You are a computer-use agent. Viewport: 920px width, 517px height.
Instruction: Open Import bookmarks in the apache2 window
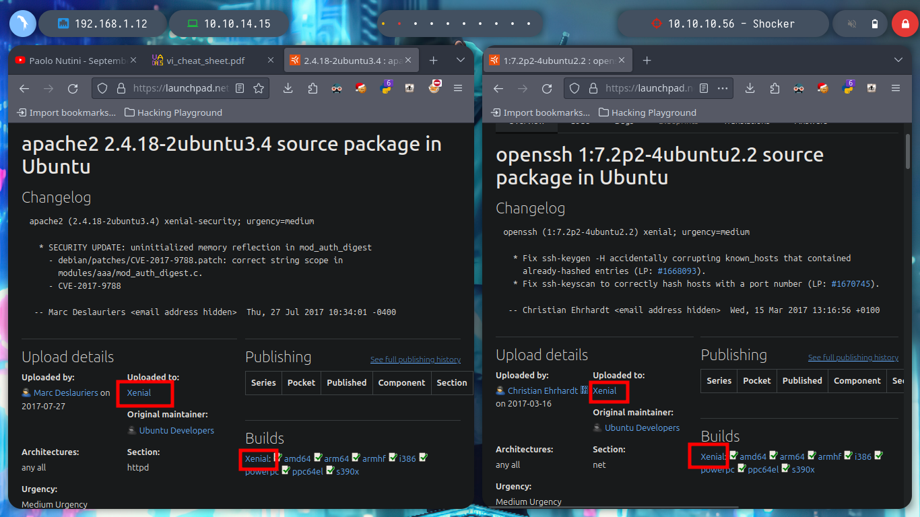[67, 112]
